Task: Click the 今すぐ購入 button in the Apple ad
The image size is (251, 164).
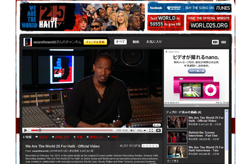Action: click(197, 71)
